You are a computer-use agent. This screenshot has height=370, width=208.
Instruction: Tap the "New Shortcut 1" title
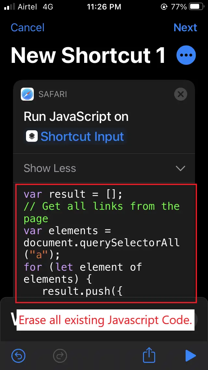point(88,55)
